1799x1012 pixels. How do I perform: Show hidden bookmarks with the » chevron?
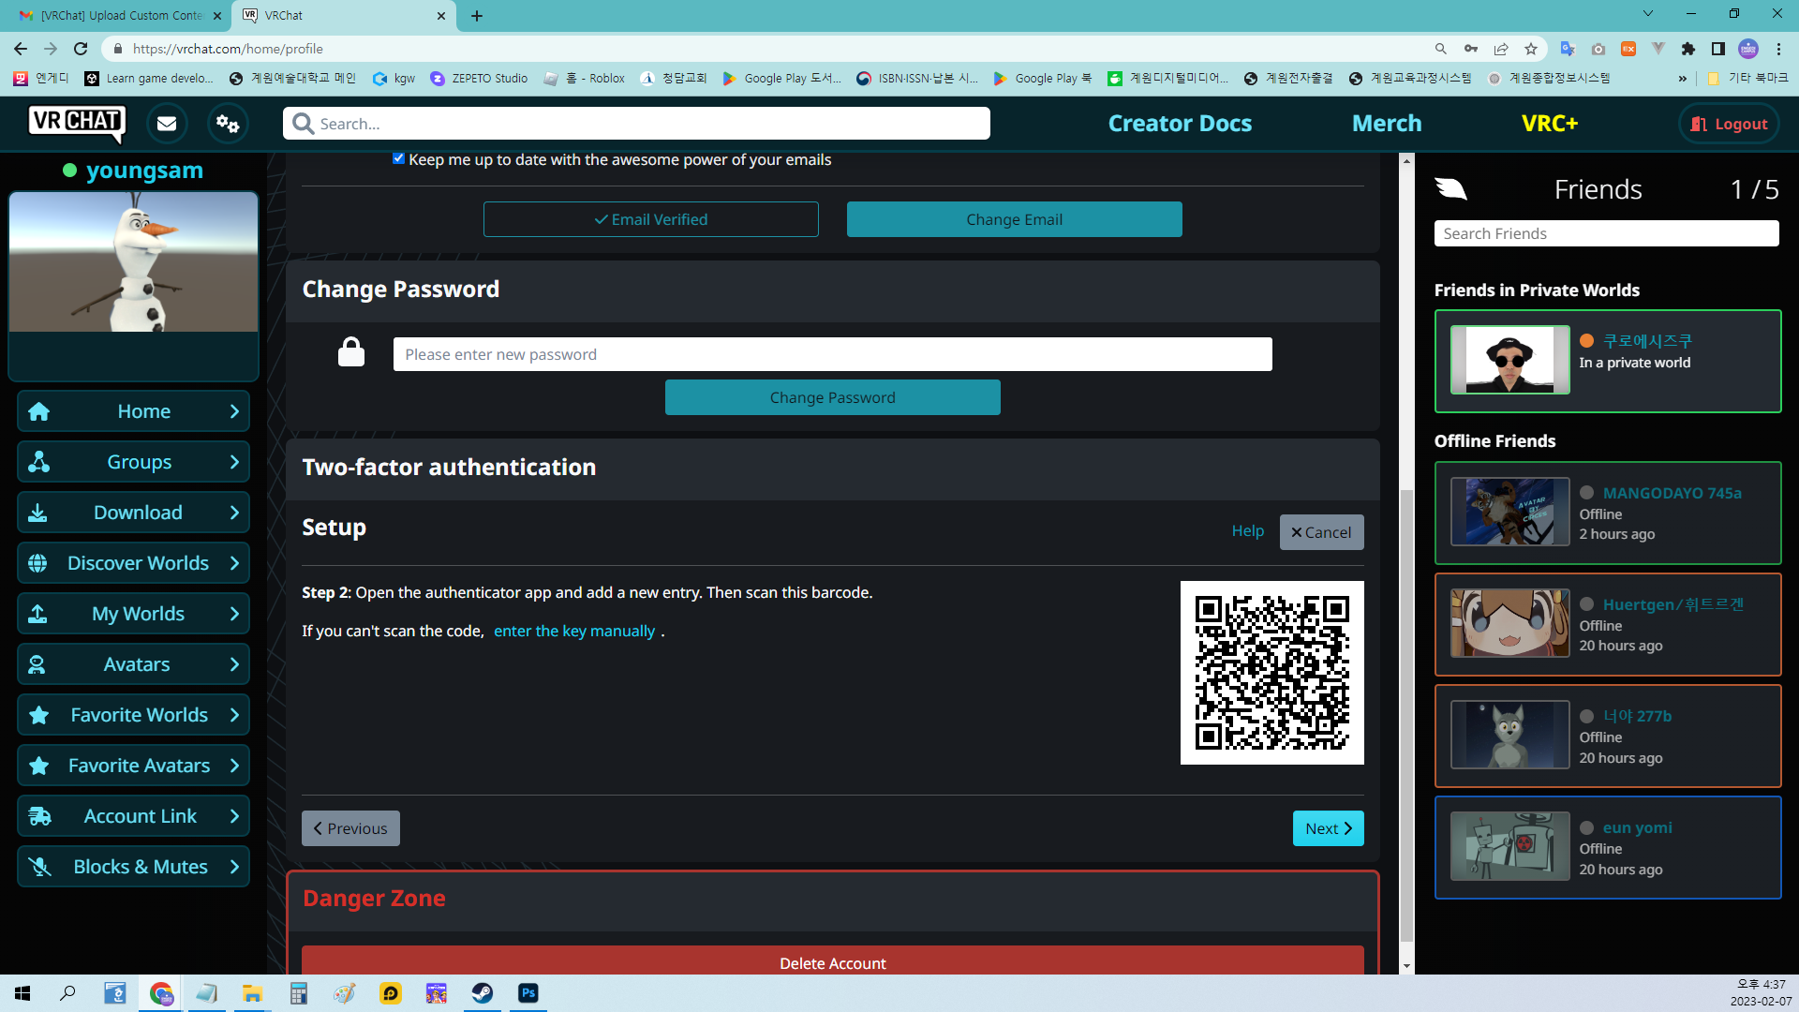tap(1683, 79)
